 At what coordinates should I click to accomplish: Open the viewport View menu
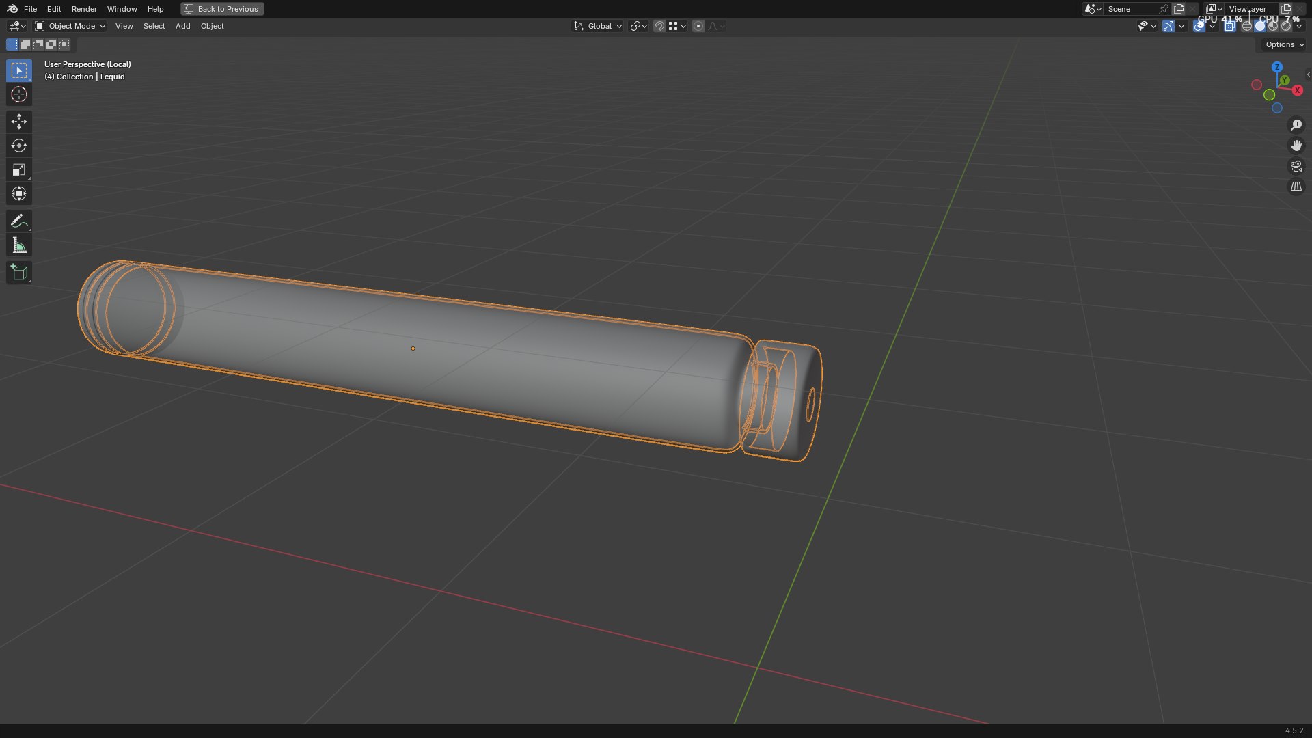coord(124,26)
